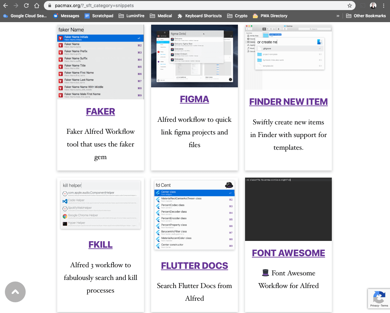Open the PWA Directory bookmark
Screen dimensions: 390x313
(270, 16)
